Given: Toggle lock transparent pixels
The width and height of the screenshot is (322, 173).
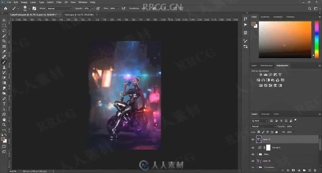Looking at the screenshot, I should pyautogui.click(x=259, y=132).
